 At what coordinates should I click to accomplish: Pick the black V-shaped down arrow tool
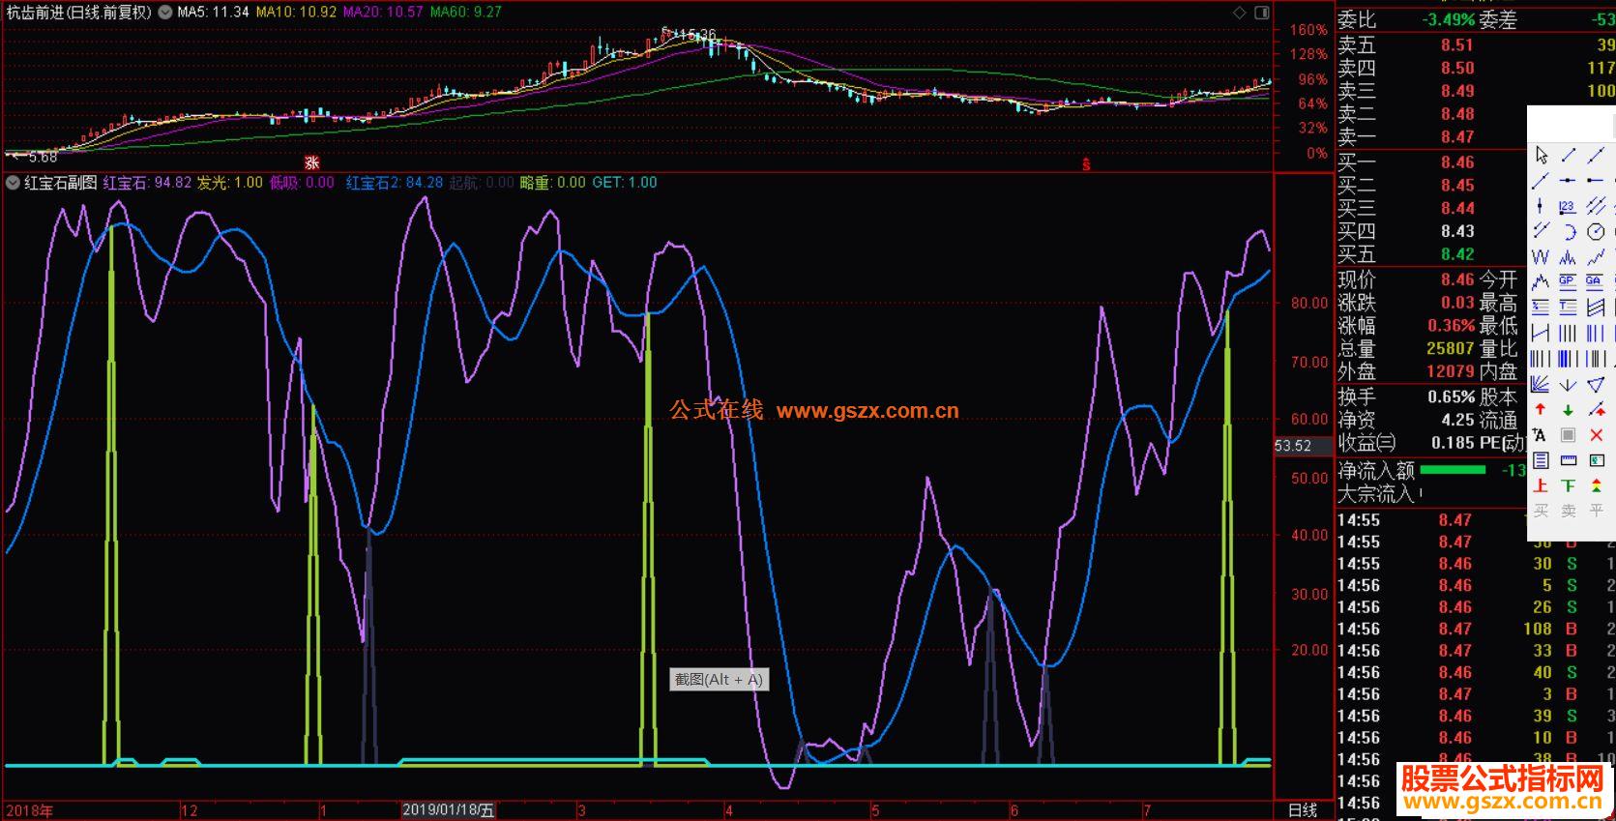coord(1568,384)
